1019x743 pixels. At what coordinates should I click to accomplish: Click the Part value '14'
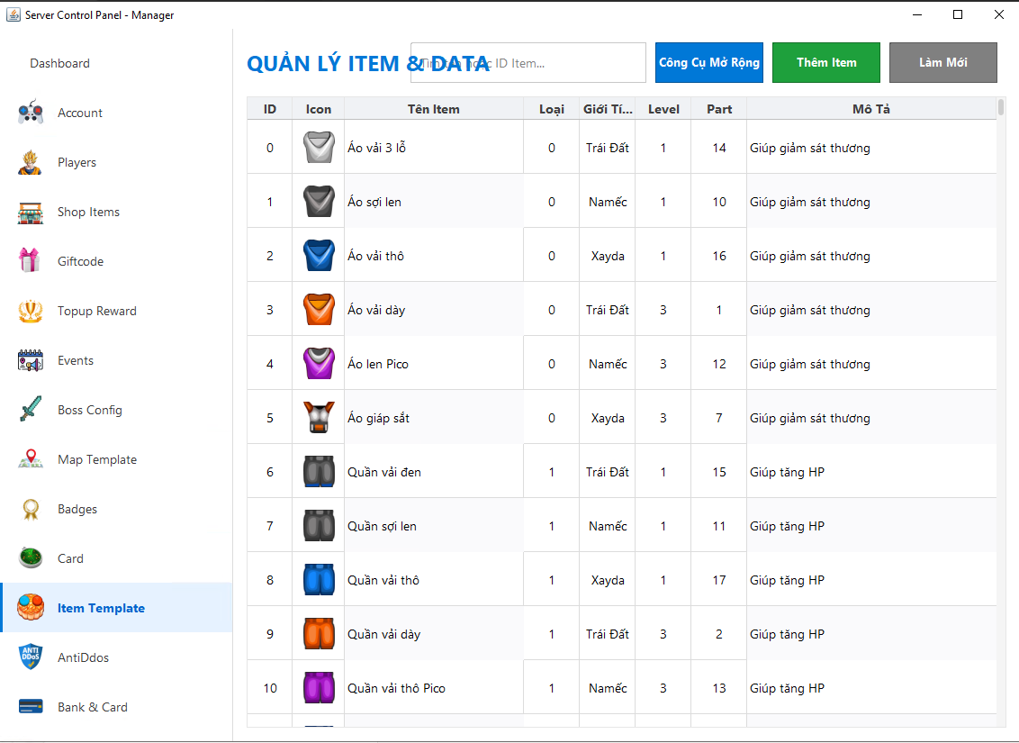718,148
